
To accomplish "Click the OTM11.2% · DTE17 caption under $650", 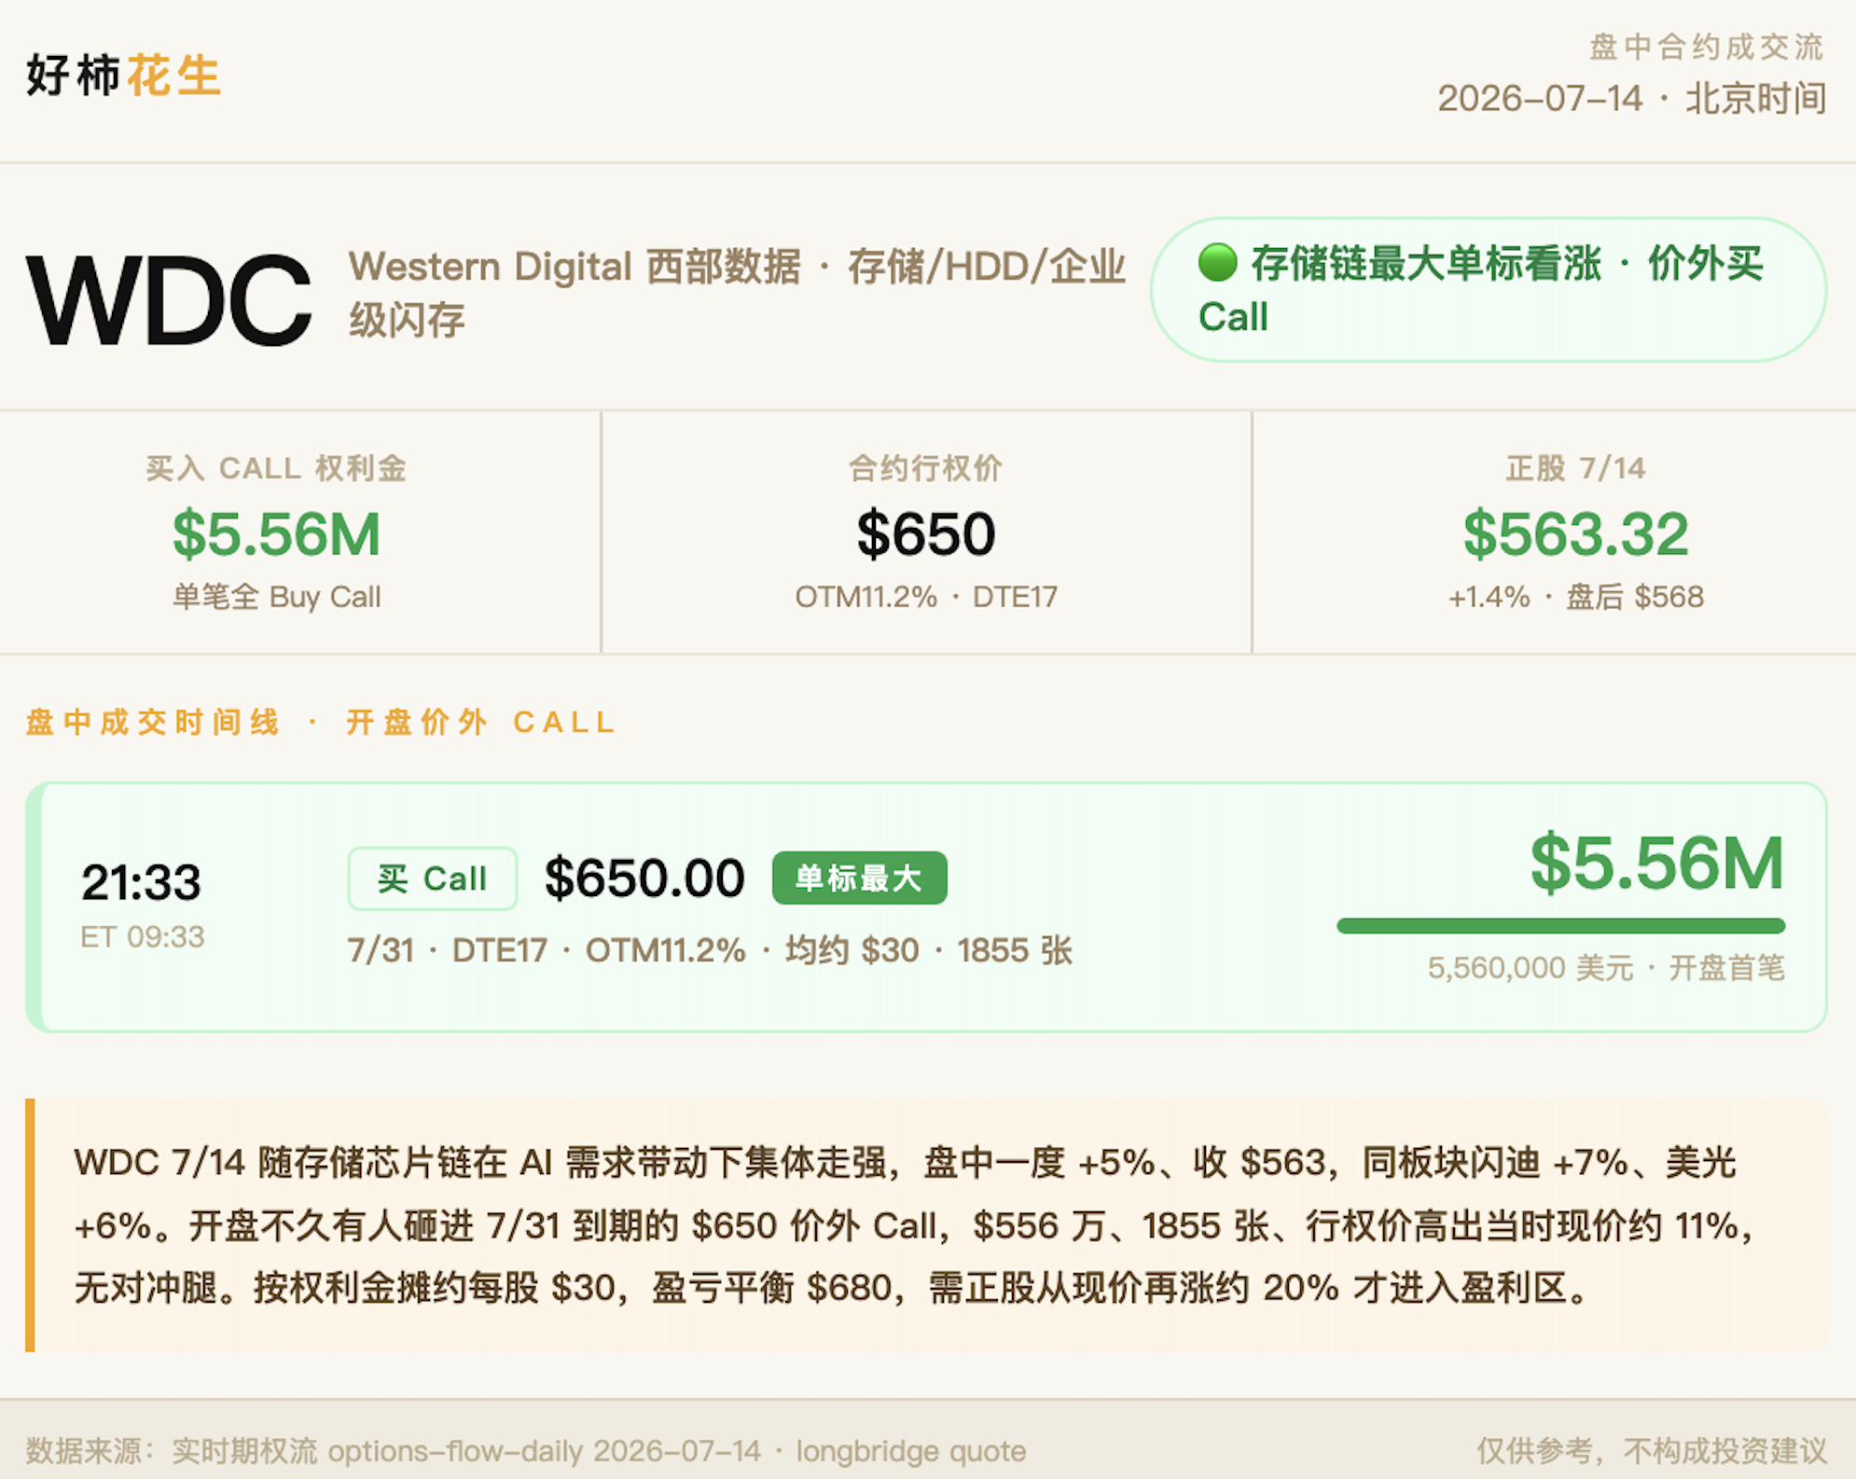I will (x=925, y=597).
